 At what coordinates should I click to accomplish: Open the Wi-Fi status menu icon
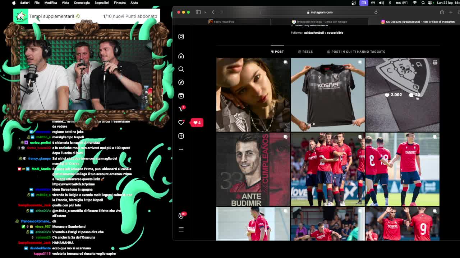coord(415,3)
